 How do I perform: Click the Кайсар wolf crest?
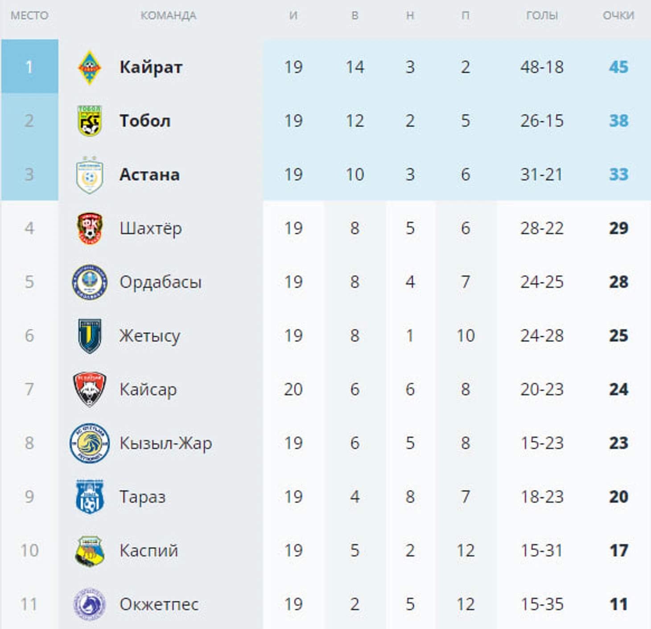pos(90,389)
